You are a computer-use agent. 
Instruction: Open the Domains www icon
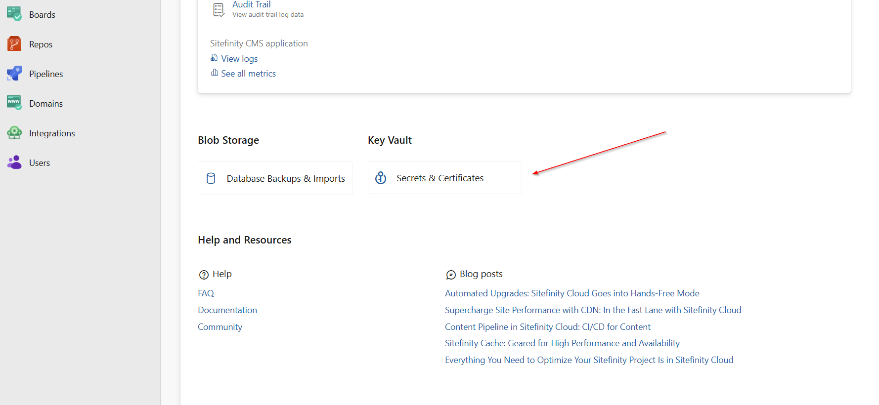click(x=14, y=103)
